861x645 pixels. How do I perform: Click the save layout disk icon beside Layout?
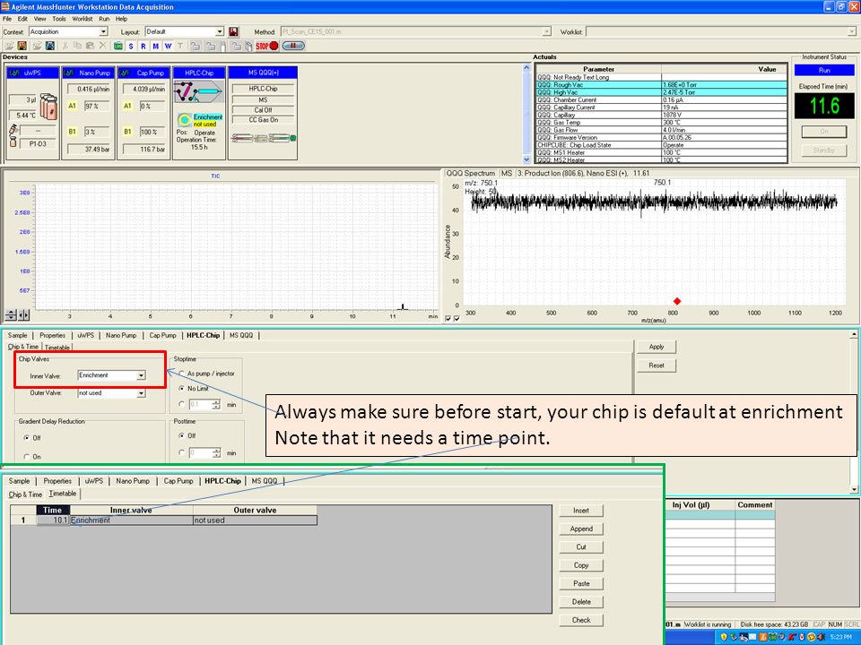pyautogui.click(x=233, y=32)
